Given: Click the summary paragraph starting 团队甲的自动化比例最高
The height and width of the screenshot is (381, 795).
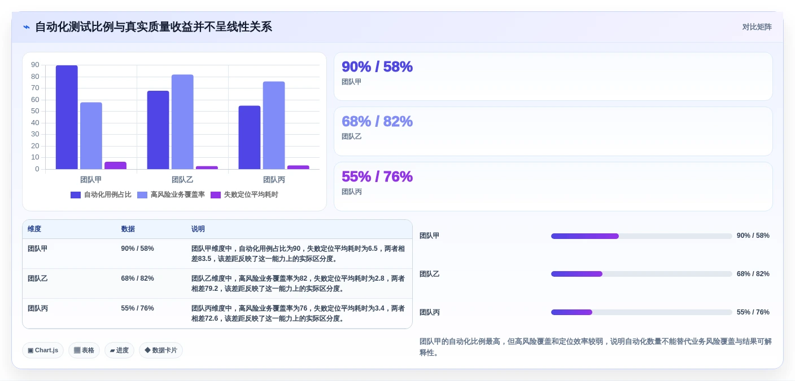Looking at the screenshot, I should pyautogui.click(x=596, y=347).
